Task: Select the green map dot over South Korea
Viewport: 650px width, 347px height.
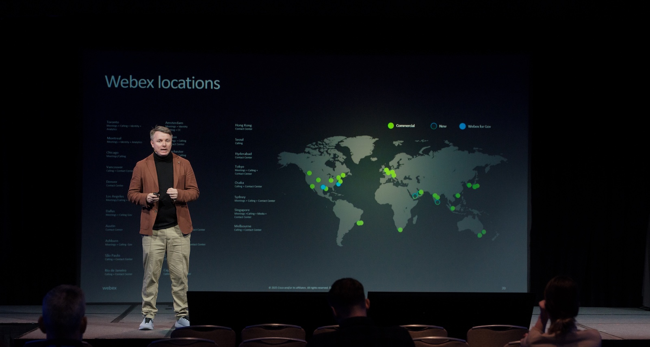Action: click(469, 185)
